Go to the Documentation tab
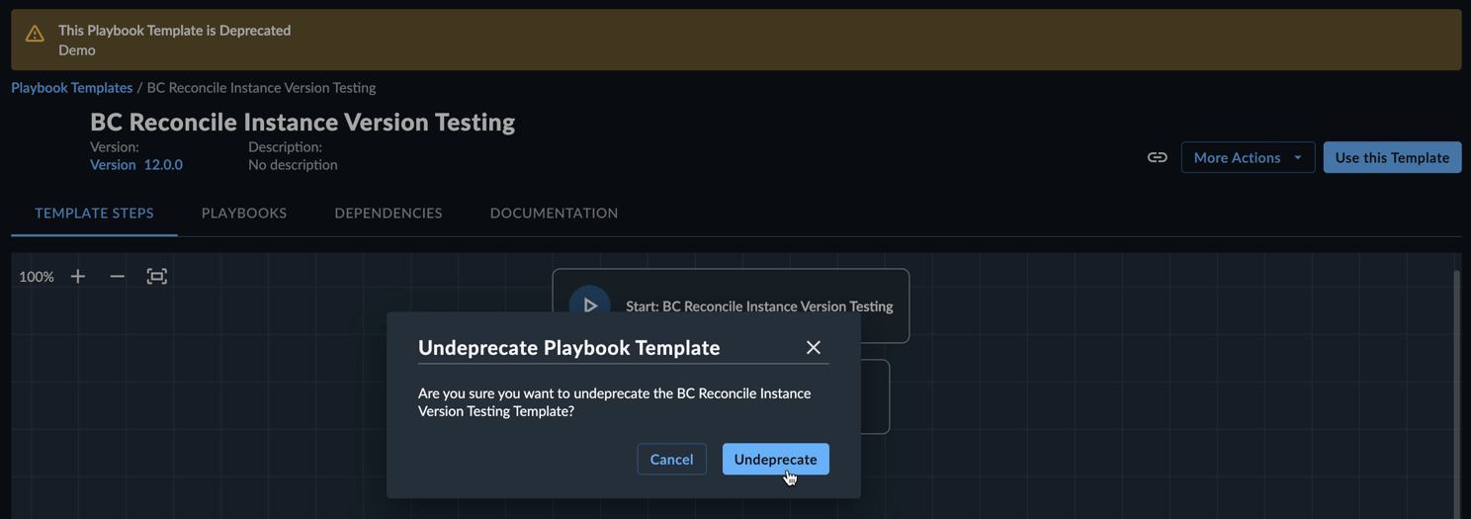Screen dimensions: 1471x519 554,213
